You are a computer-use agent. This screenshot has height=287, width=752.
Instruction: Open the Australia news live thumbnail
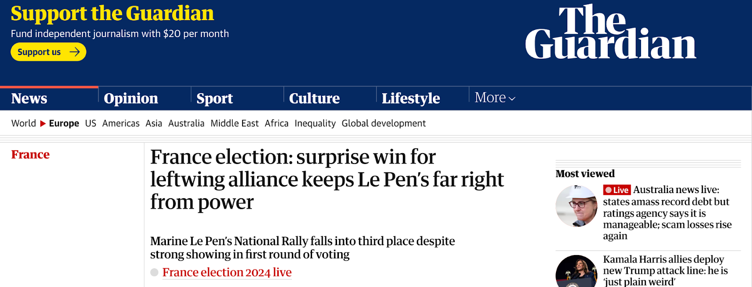576,206
